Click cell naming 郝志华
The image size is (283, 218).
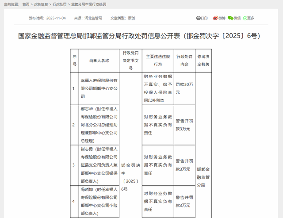99,125
